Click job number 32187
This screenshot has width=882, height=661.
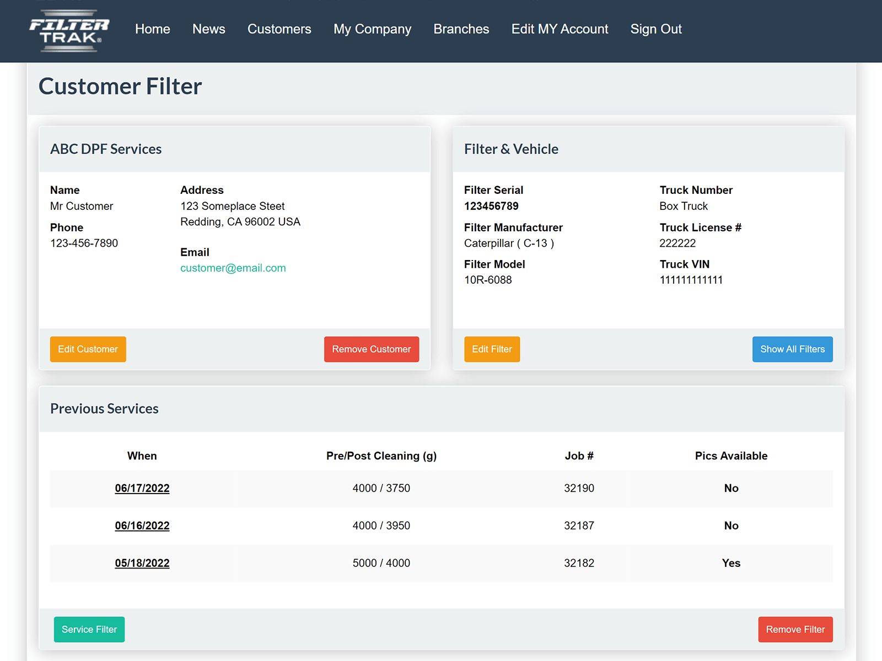click(x=579, y=525)
